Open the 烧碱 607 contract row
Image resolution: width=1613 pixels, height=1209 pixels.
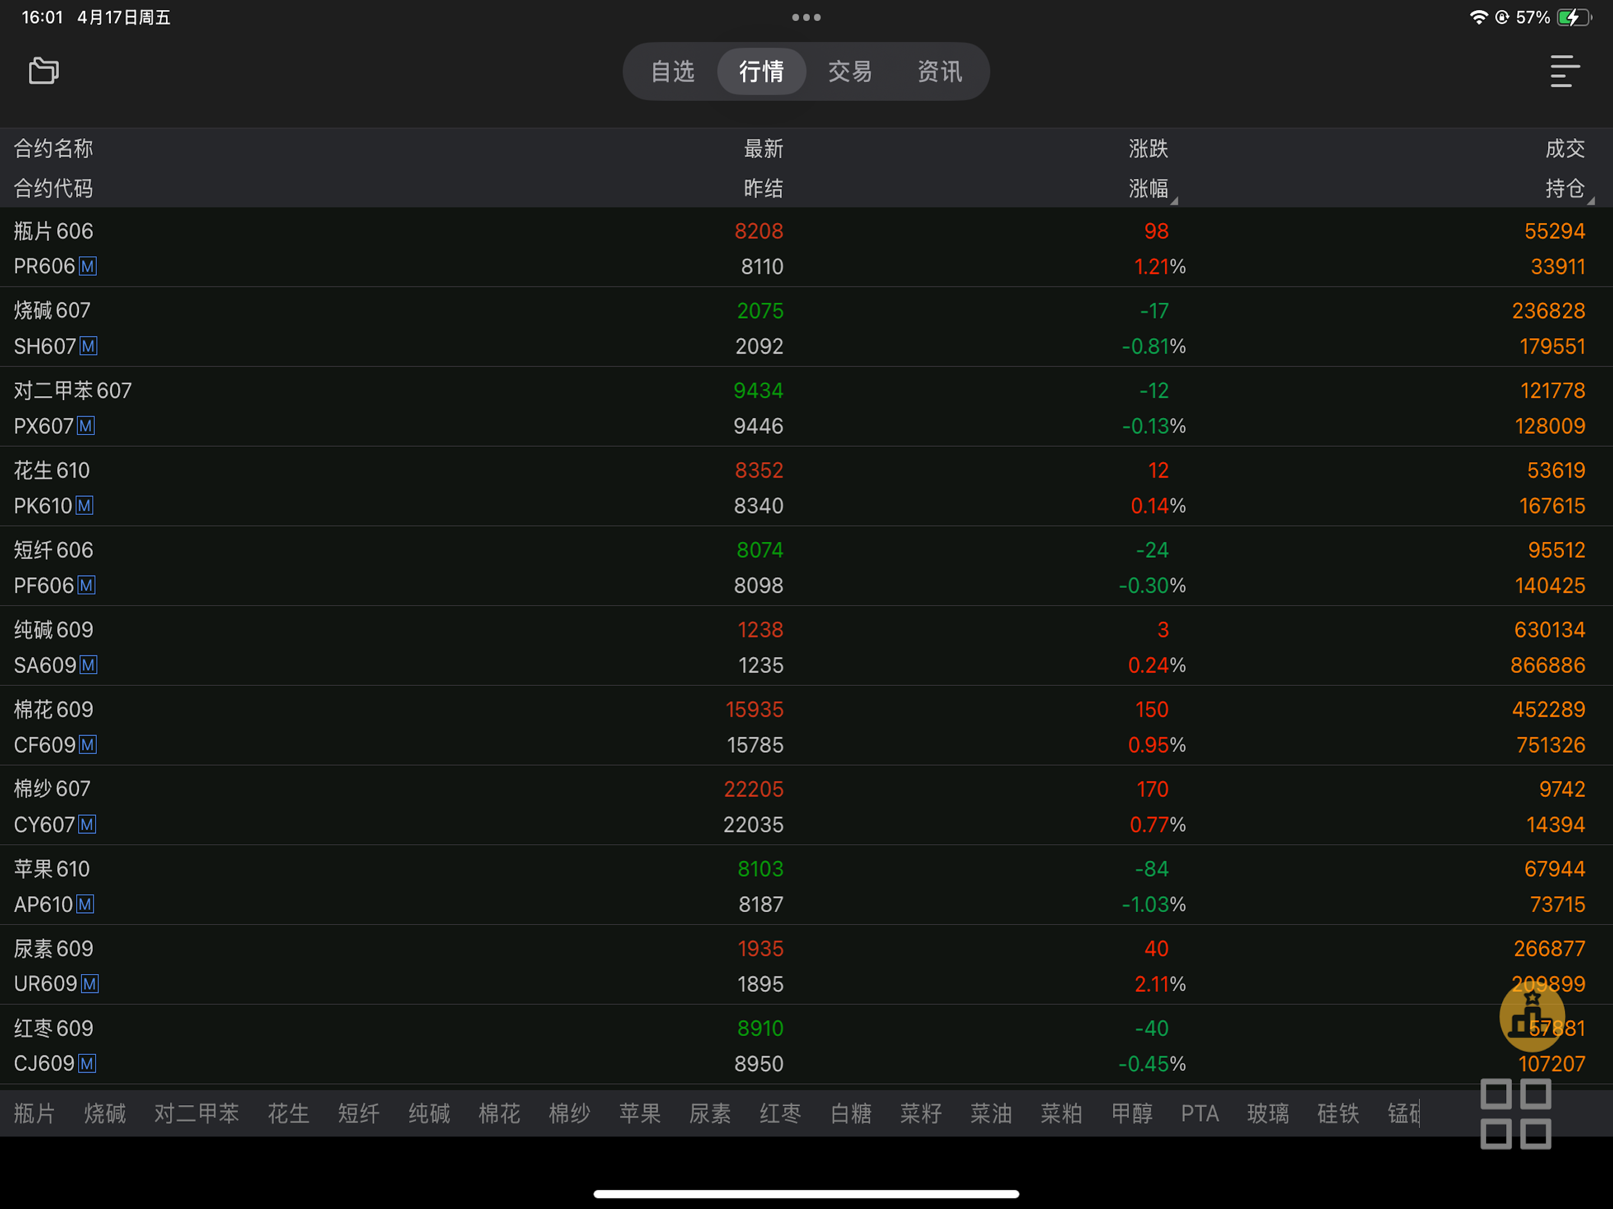click(806, 328)
